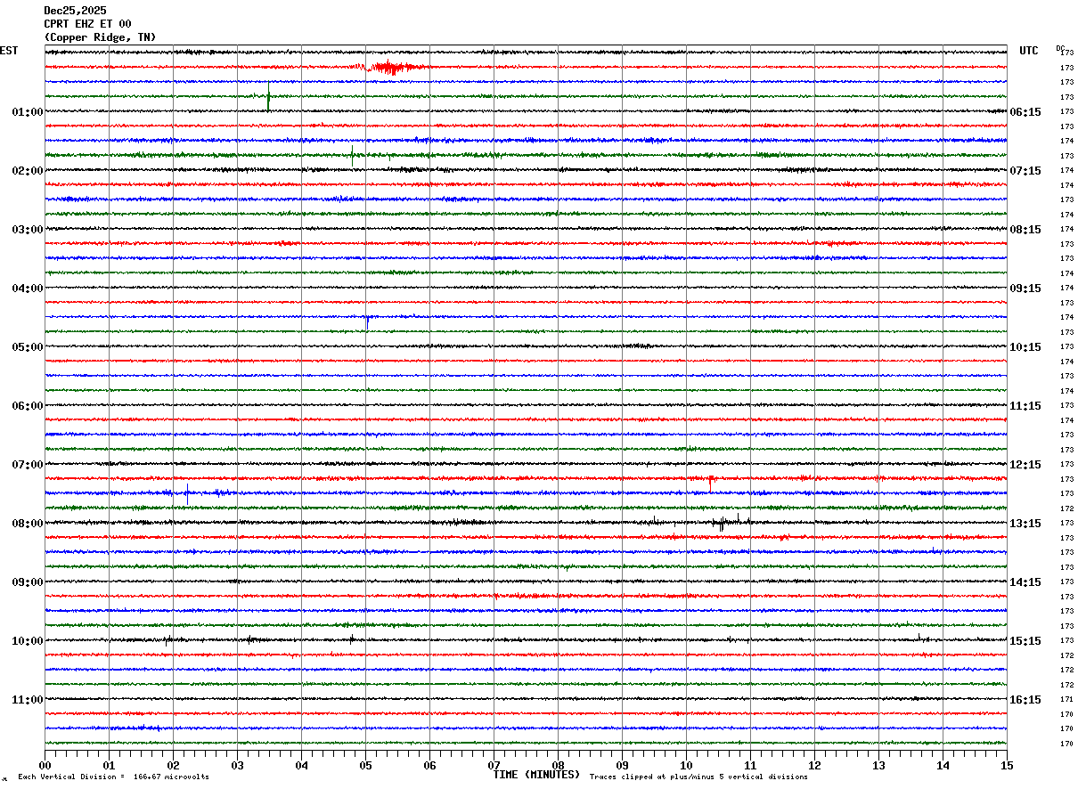Click the 16:15 UTC time label
The height and width of the screenshot is (789, 1078).
1025,700
